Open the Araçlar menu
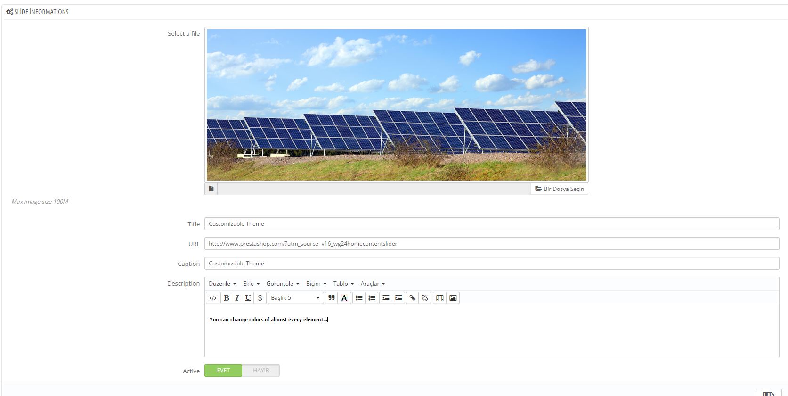The image size is (788, 396). [373, 284]
